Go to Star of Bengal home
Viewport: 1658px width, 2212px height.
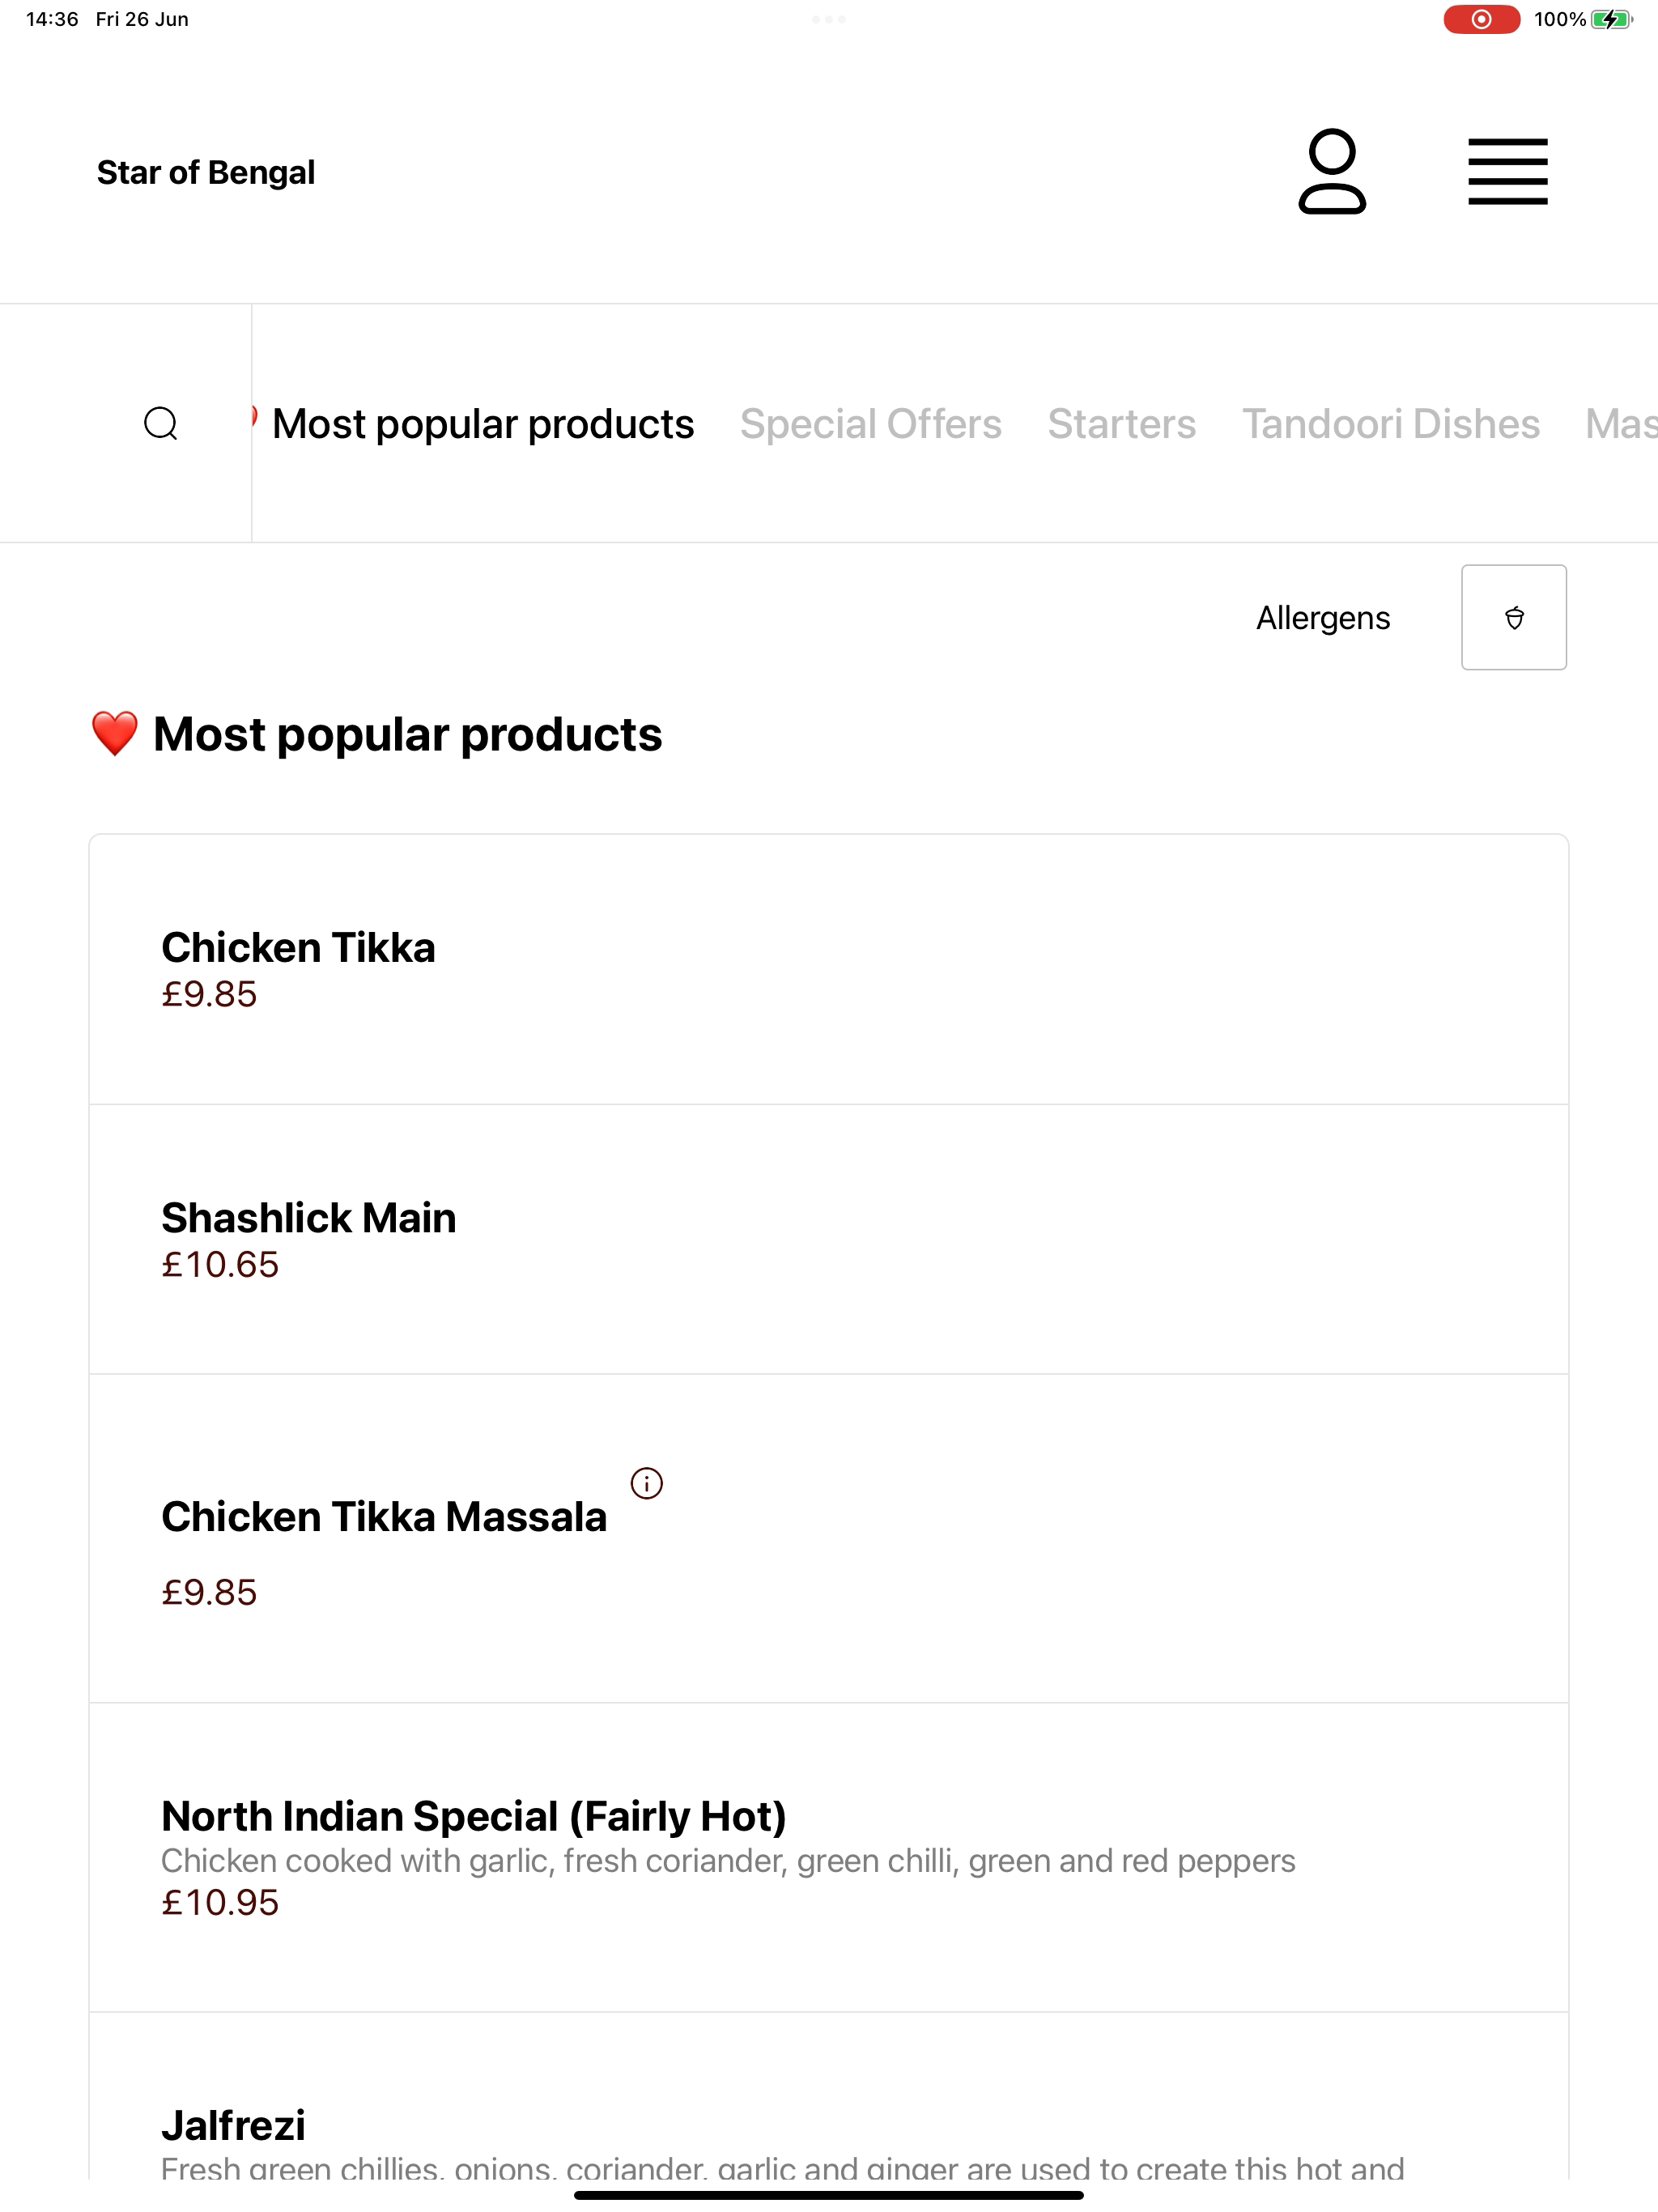pyautogui.click(x=206, y=172)
